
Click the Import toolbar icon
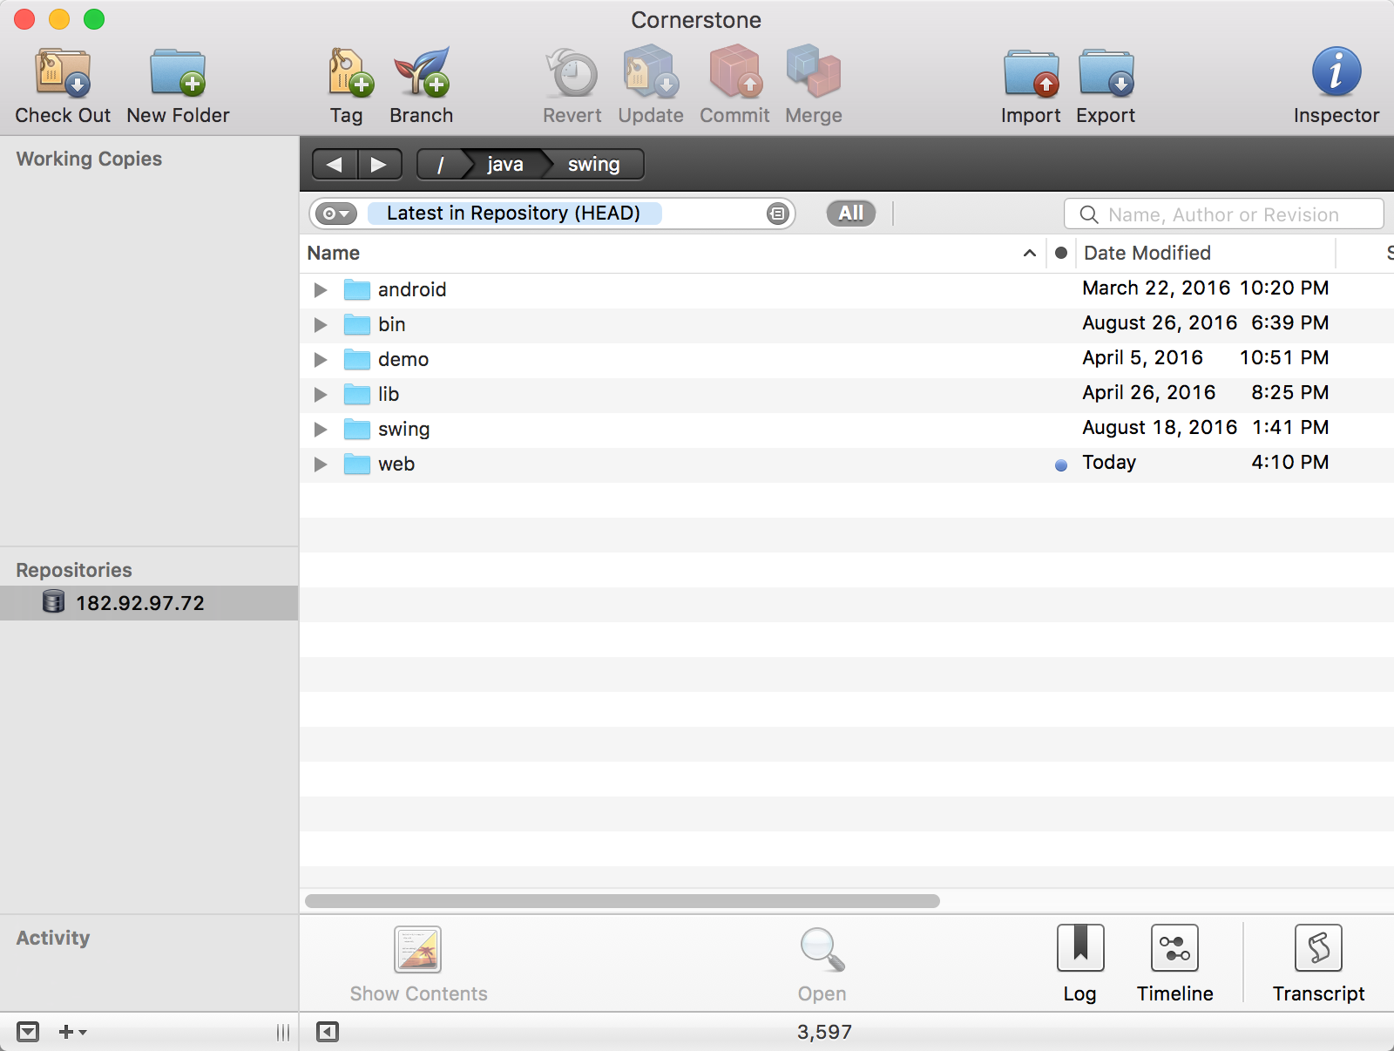pyautogui.click(x=1031, y=71)
